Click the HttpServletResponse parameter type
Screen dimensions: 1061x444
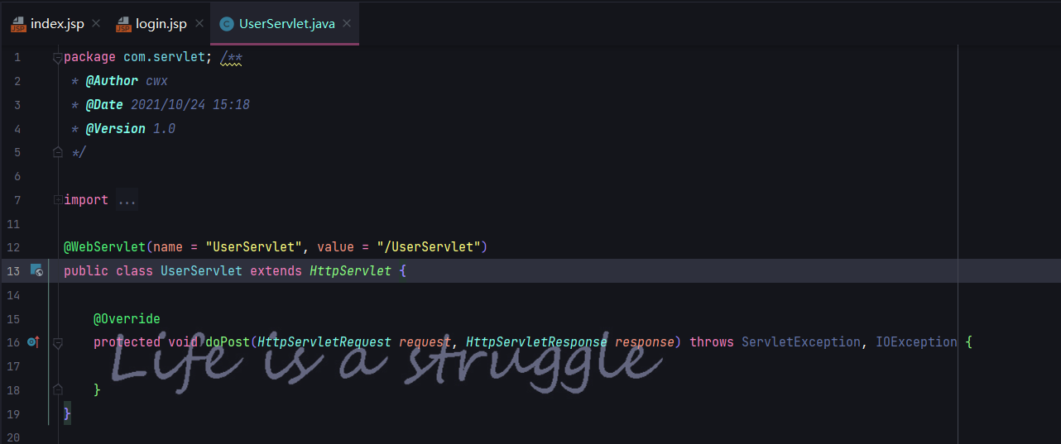coord(536,341)
